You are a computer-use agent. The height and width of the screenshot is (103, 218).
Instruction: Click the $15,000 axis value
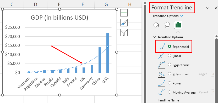[x=13, y=45]
